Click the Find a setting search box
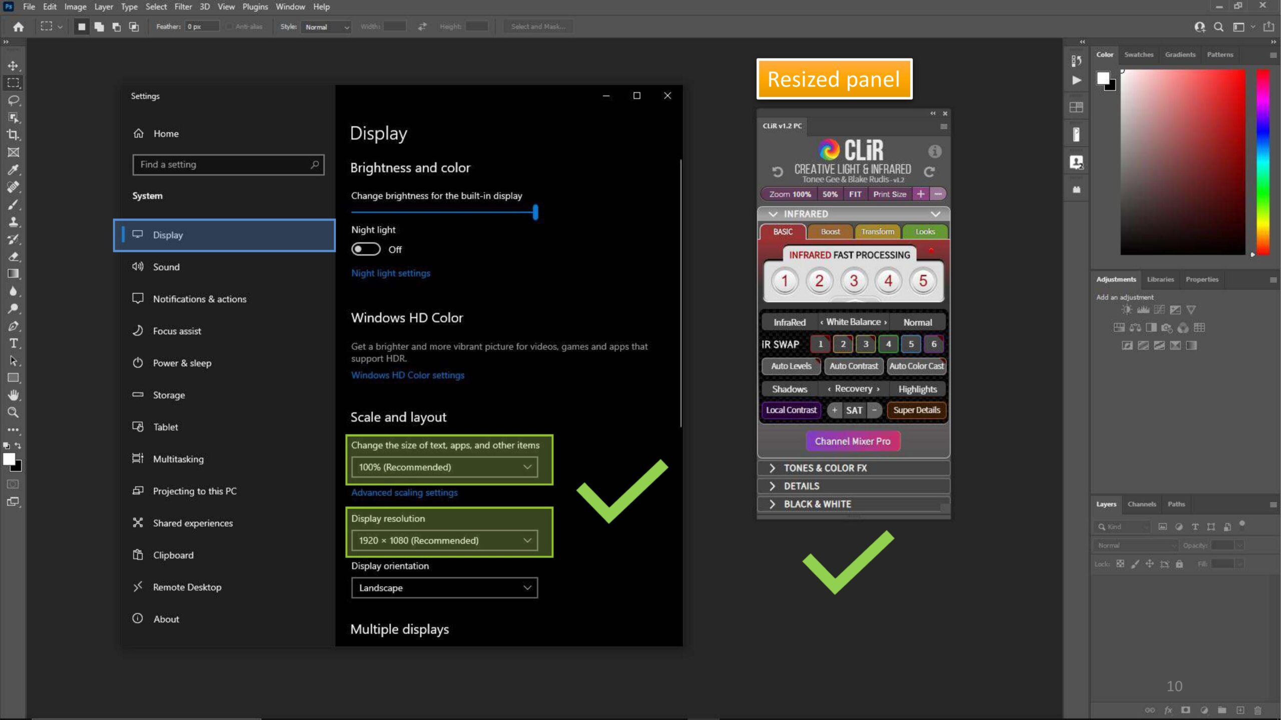1281x720 pixels. pos(228,164)
